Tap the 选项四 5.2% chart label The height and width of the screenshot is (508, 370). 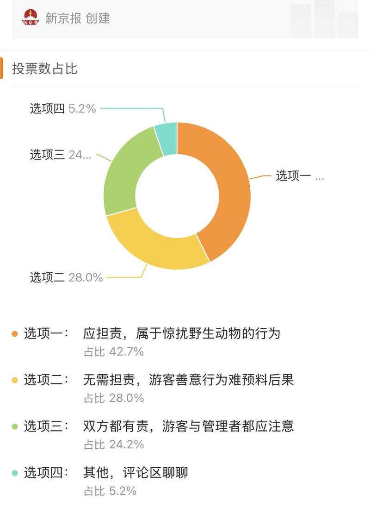tap(63, 108)
